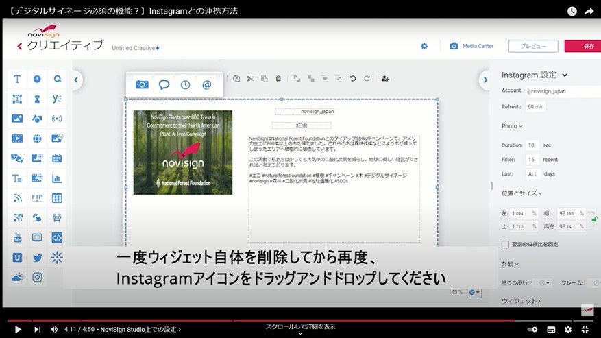Click the add user share icon
The image size is (601, 338).
click(x=385, y=78)
